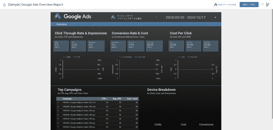
Task: Click the Avg. CPM scorecard tile
Action: pyautogui.click(x=210, y=46)
